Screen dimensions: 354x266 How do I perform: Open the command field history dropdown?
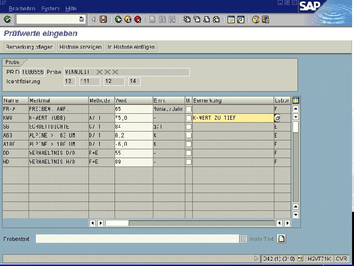tap(81, 19)
